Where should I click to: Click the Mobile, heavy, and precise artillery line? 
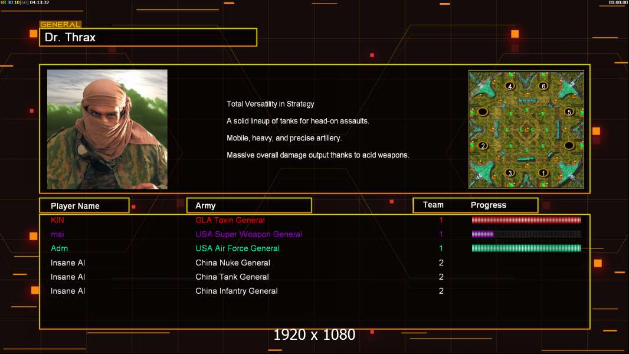(284, 138)
